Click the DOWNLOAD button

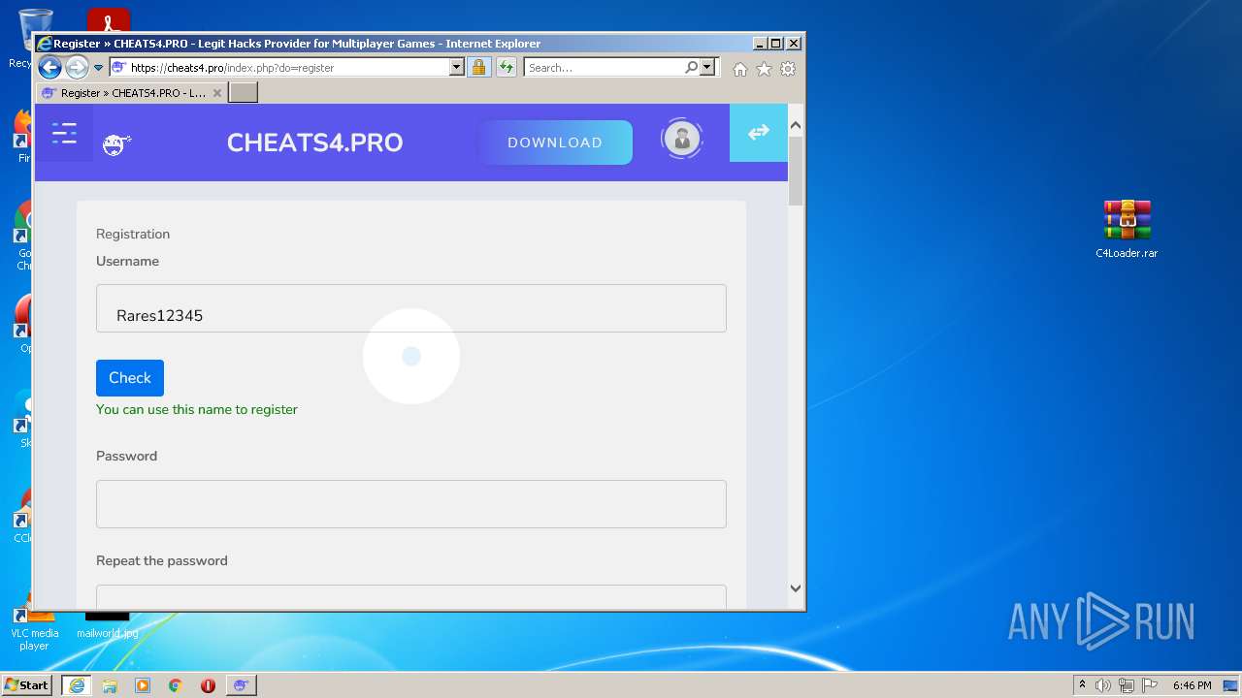pos(555,143)
